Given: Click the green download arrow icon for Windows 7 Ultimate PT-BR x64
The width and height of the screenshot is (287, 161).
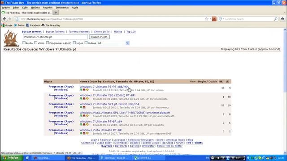Looking at the screenshot, I should click(81, 124).
